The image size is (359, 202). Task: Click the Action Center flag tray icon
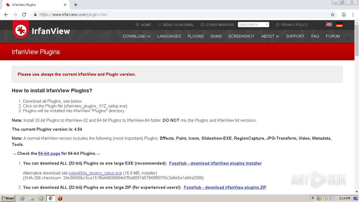[332, 198]
